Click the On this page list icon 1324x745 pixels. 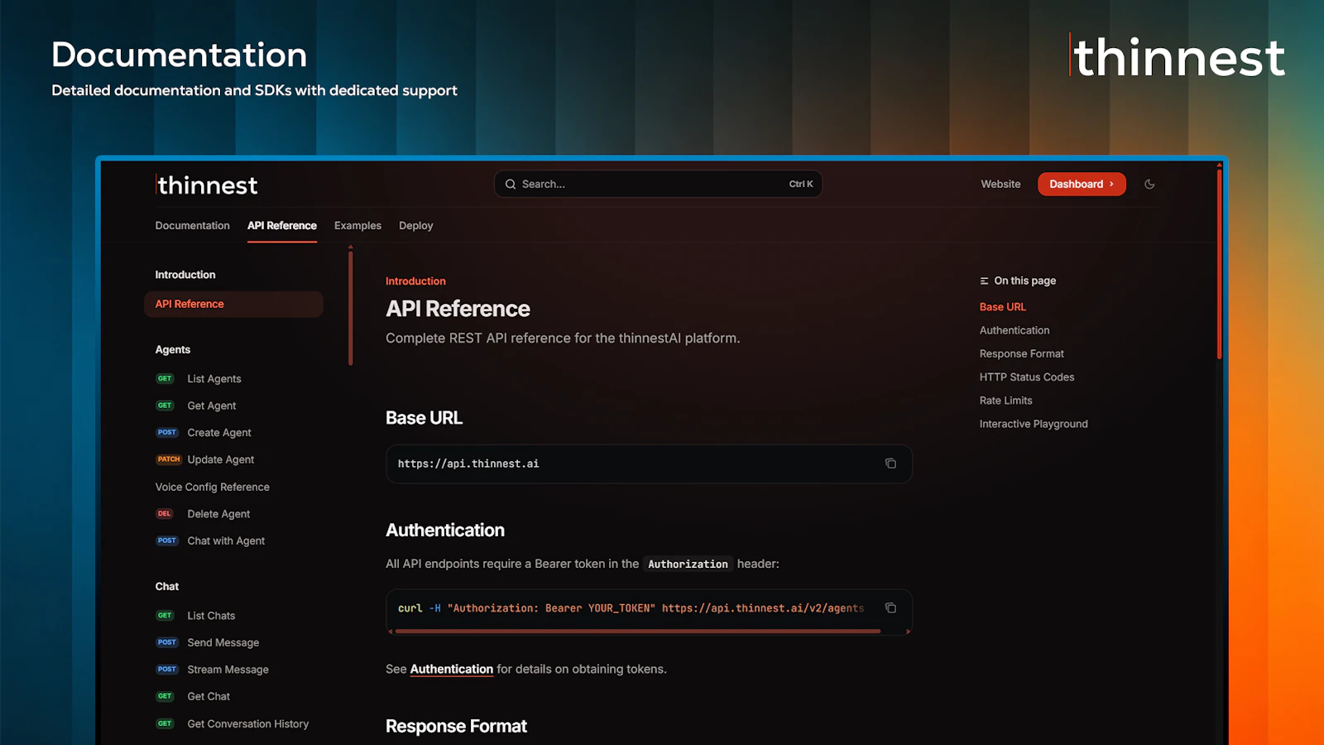(984, 281)
